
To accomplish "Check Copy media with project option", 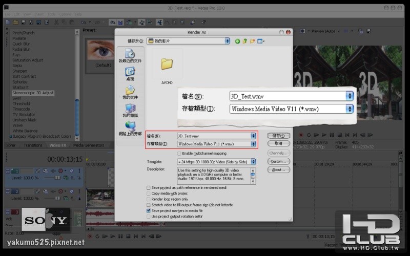I will click(x=149, y=194).
